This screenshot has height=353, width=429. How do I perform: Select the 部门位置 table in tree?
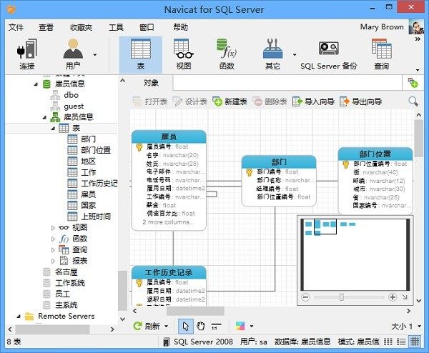coord(95,150)
